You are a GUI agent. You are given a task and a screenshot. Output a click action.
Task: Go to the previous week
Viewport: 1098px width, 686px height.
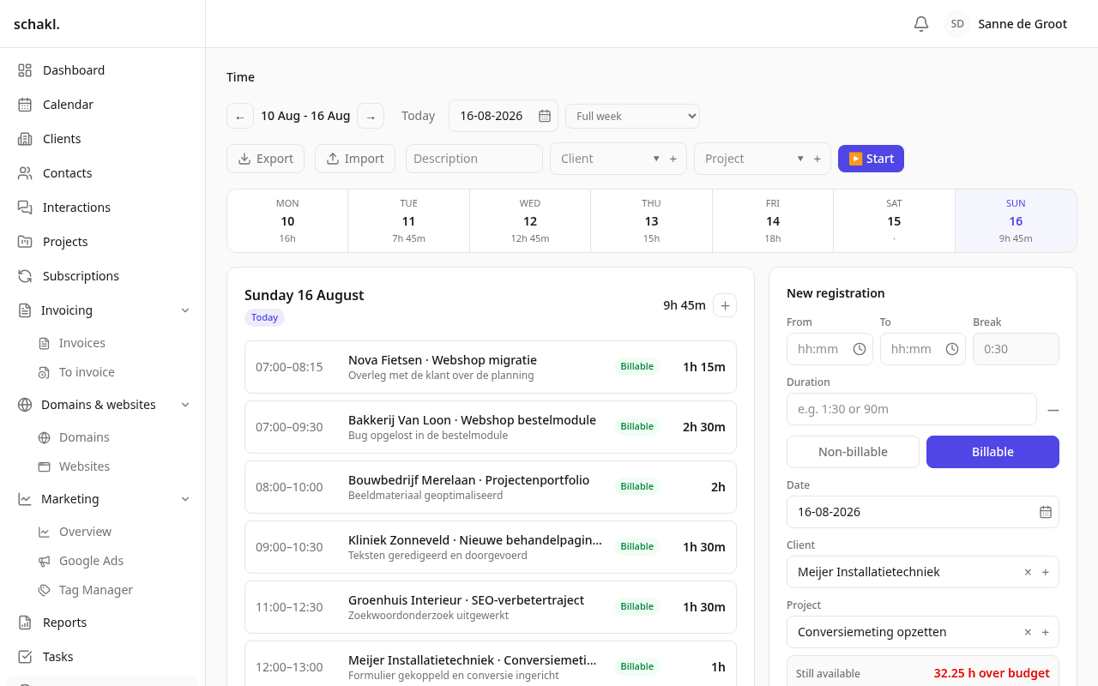click(x=240, y=116)
